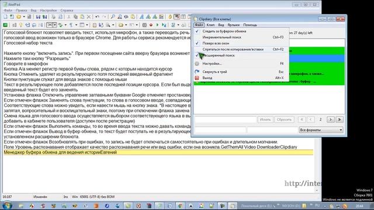
Task: Click the Save All double-floppy icon
Action: 44,17
